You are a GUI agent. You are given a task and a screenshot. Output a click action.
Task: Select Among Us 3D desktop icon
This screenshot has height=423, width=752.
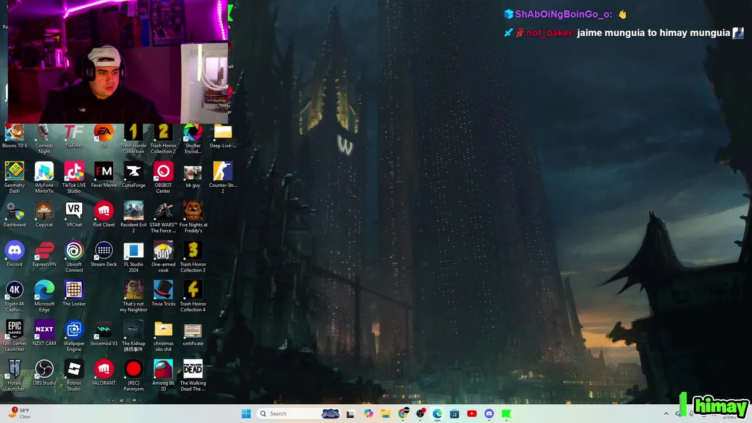[x=163, y=375]
